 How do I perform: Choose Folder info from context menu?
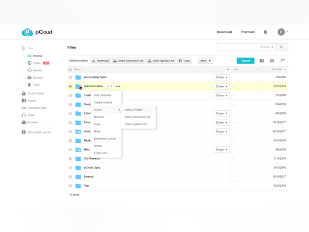pyautogui.click(x=106, y=153)
